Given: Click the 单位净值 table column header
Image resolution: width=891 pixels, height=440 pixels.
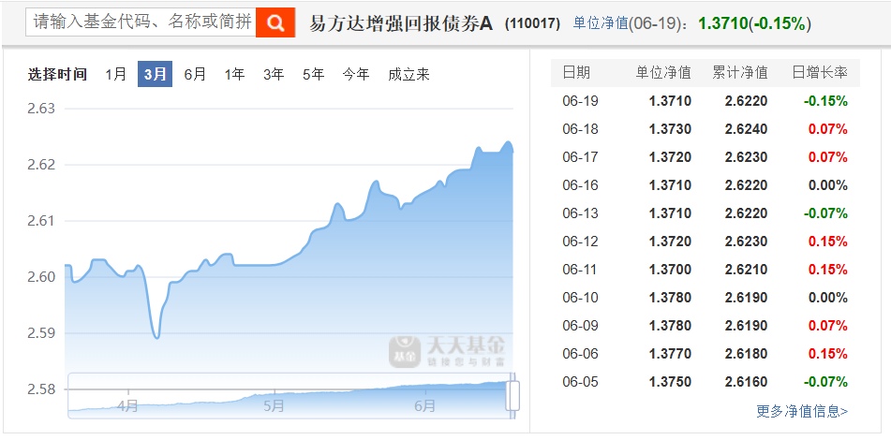Looking at the screenshot, I should tap(663, 73).
